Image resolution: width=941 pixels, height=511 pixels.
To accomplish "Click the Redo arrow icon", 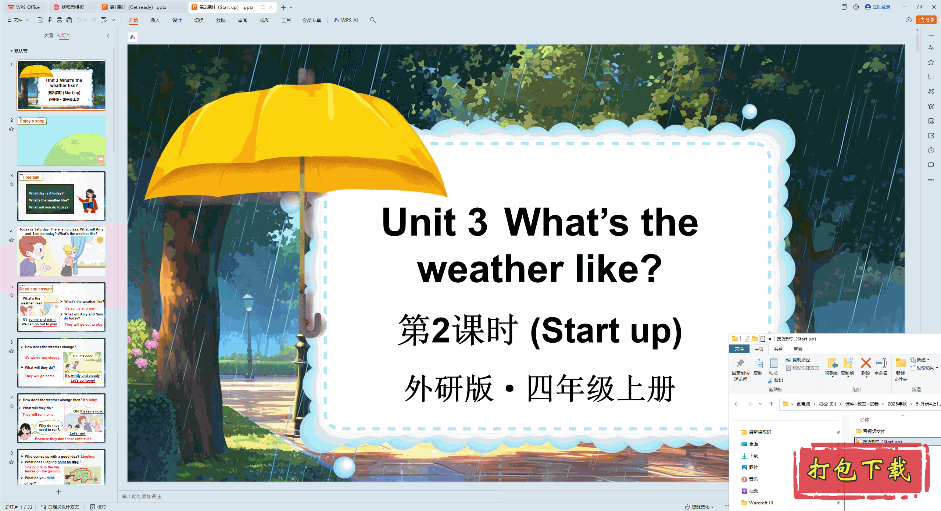I will 94,20.
